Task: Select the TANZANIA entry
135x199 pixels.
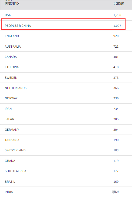Action: point(12,140)
